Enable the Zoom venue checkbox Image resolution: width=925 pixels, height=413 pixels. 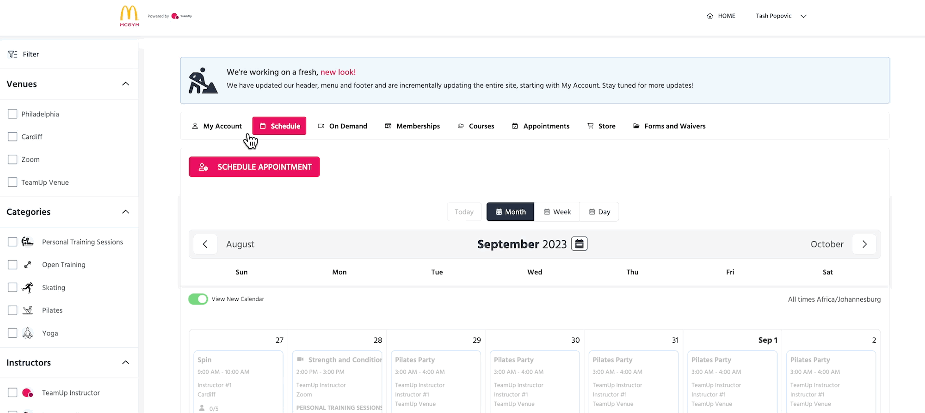tap(12, 159)
